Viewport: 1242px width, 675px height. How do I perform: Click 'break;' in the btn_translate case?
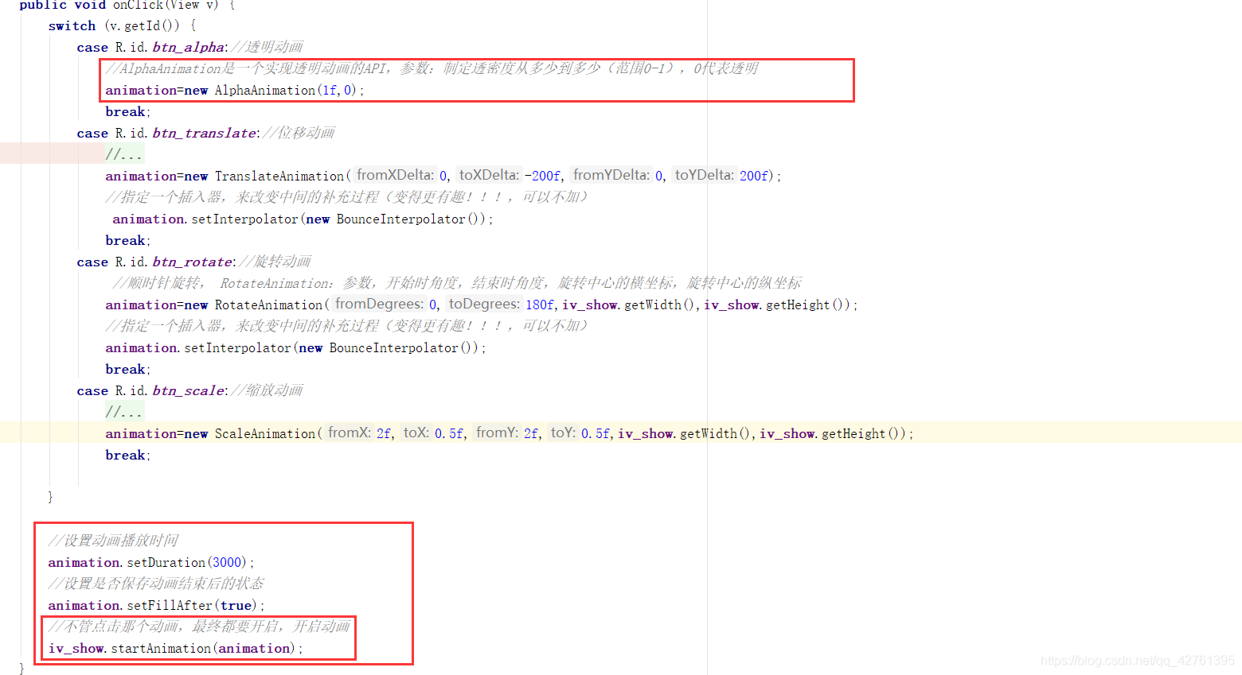click(x=127, y=240)
